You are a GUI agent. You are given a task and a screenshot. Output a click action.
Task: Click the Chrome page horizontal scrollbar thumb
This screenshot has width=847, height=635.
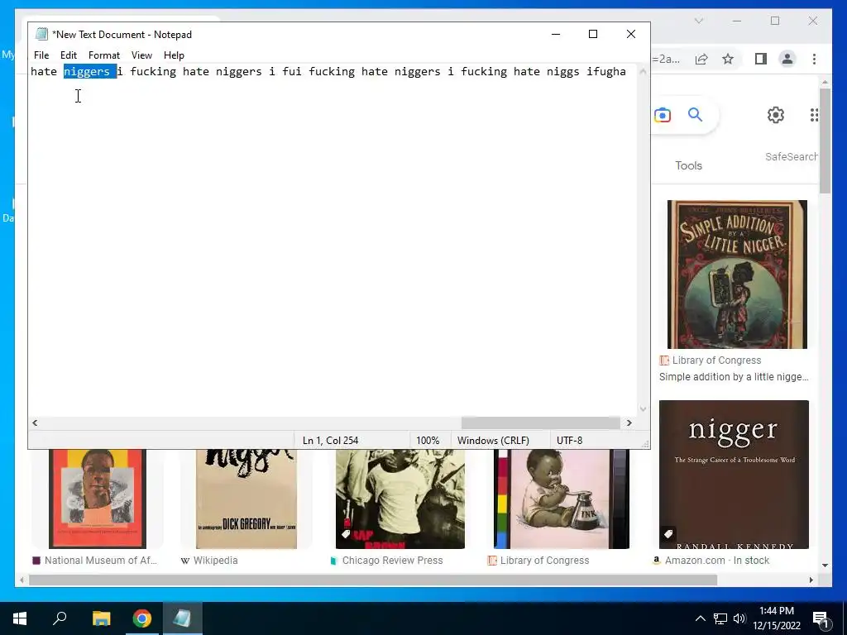click(x=373, y=580)
